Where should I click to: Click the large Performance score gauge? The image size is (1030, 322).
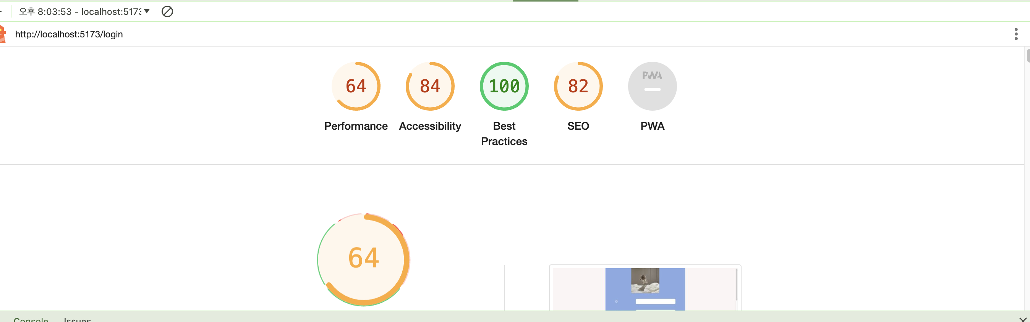(363, 259)
